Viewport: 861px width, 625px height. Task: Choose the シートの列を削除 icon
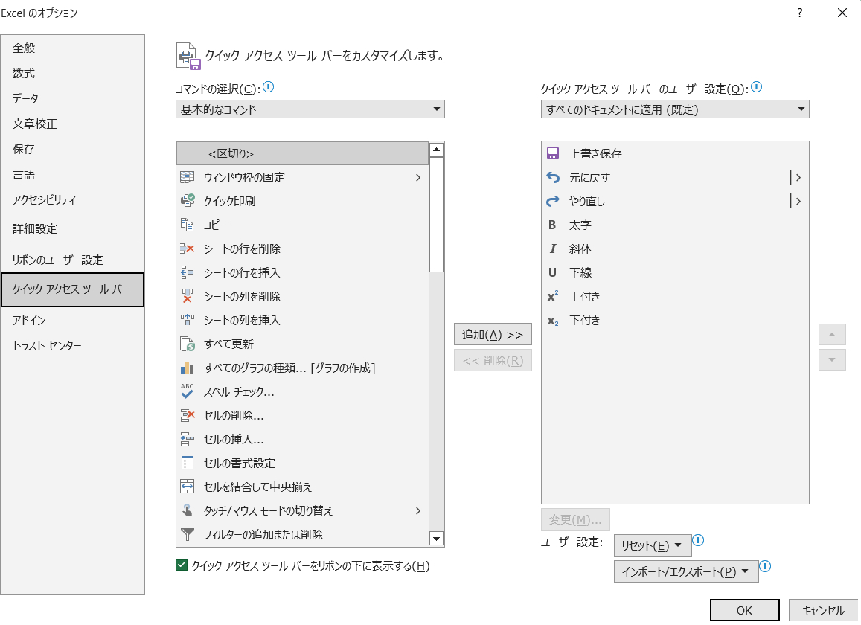tap(188, 296)
